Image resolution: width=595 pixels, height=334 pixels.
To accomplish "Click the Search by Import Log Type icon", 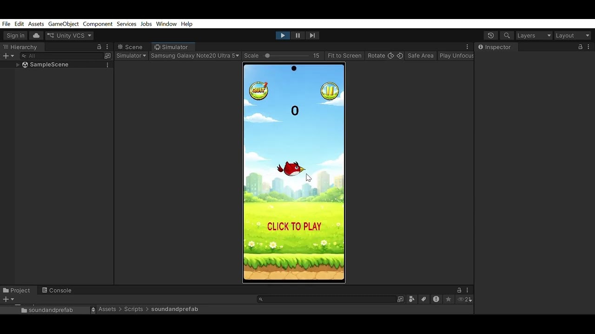I will [436, 299].
